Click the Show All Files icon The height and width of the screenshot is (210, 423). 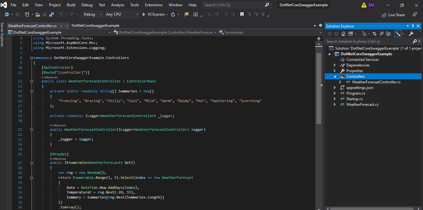388,34
